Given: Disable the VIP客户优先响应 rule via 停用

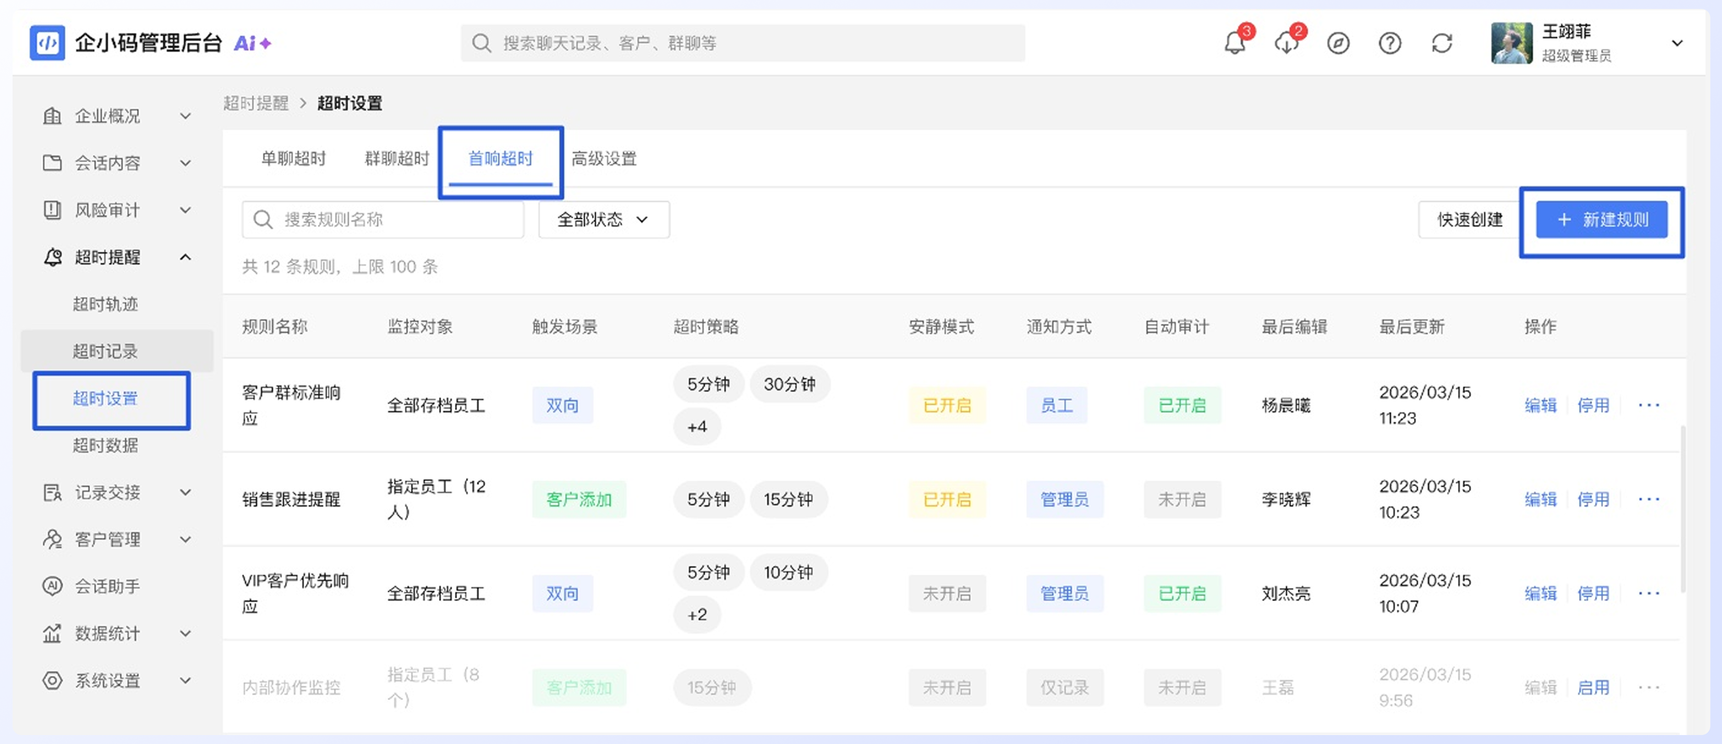Looking at the screenshot, I should point(1593,594).
